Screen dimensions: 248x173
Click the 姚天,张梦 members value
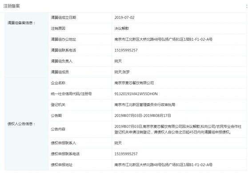coord(122,72)
